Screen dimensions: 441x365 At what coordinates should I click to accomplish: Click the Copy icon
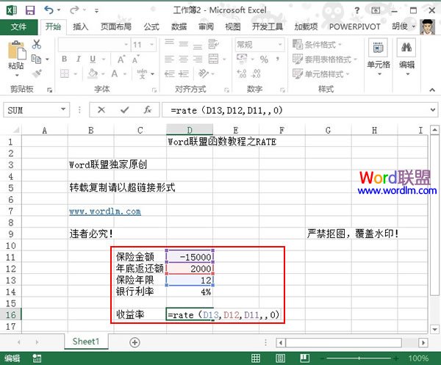click(36, 59)
